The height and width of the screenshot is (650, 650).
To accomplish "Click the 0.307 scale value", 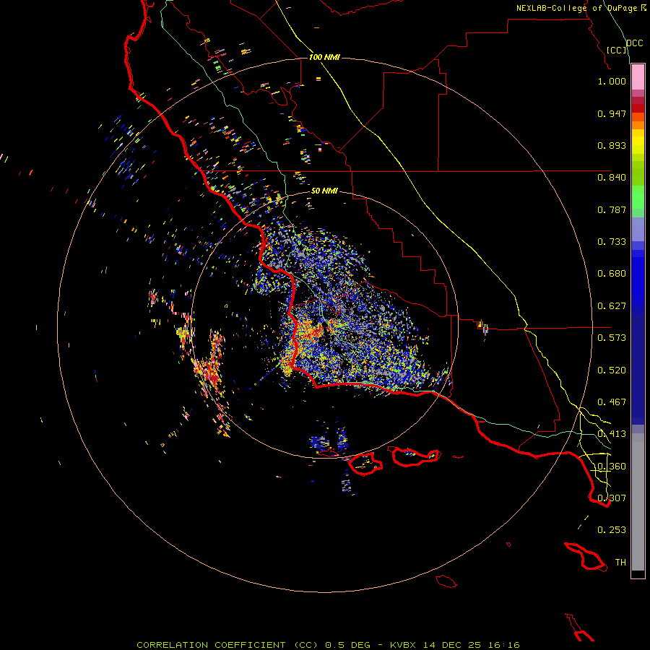I will [x=612, y=498].
